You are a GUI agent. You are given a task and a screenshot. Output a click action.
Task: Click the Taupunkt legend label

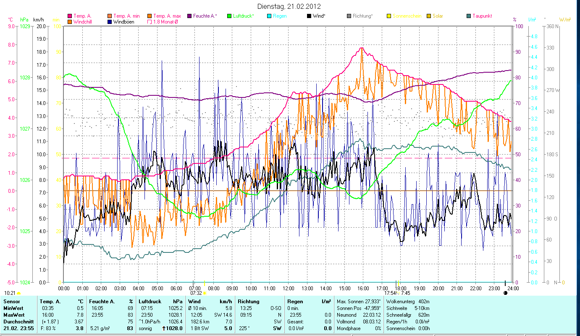(x=482, y=16)
